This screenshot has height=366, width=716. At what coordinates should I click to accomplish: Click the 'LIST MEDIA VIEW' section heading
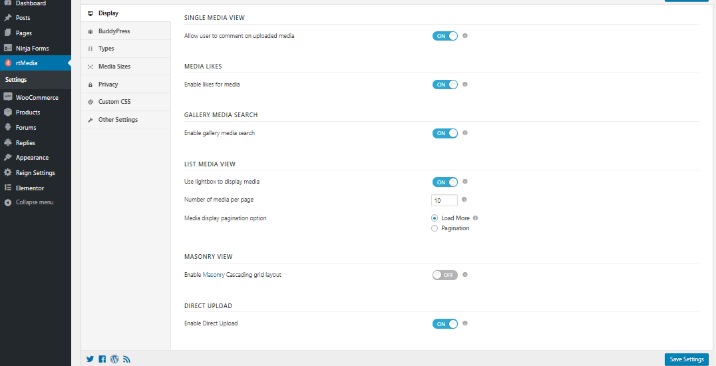[210, 164]
